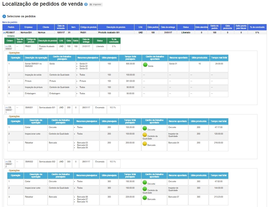The height and width of the screenshot is (207, 271).
Task: Click the yellow status circle for Bancada
Action: (144, 144)
